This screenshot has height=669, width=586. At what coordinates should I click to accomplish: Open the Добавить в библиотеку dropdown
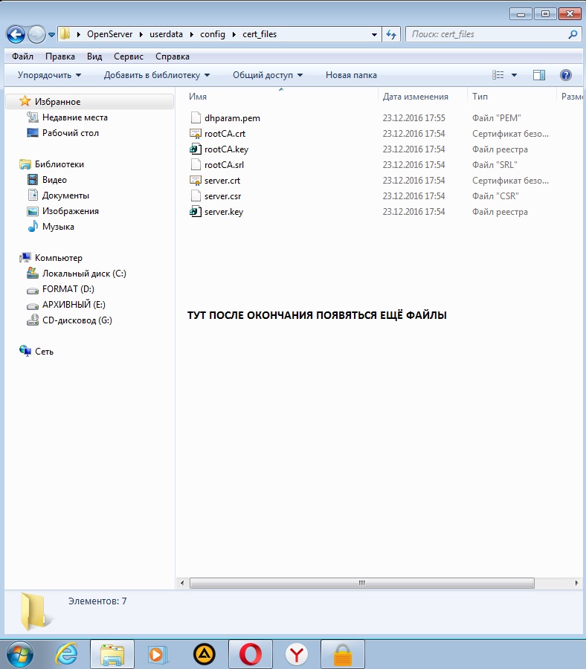pyautogui.click(x=156, y=75)
